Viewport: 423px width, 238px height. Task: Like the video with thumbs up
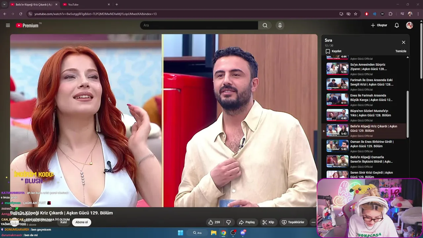point(214,222)
